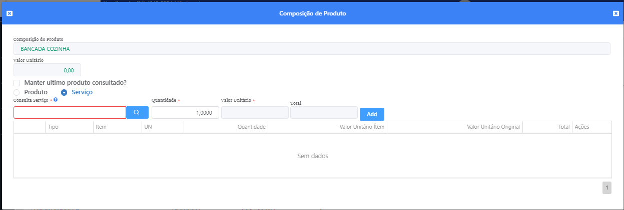Screen dimensions: 624x210
Task: Focus the Consulta Serviço text field
Action: point(70,113)
